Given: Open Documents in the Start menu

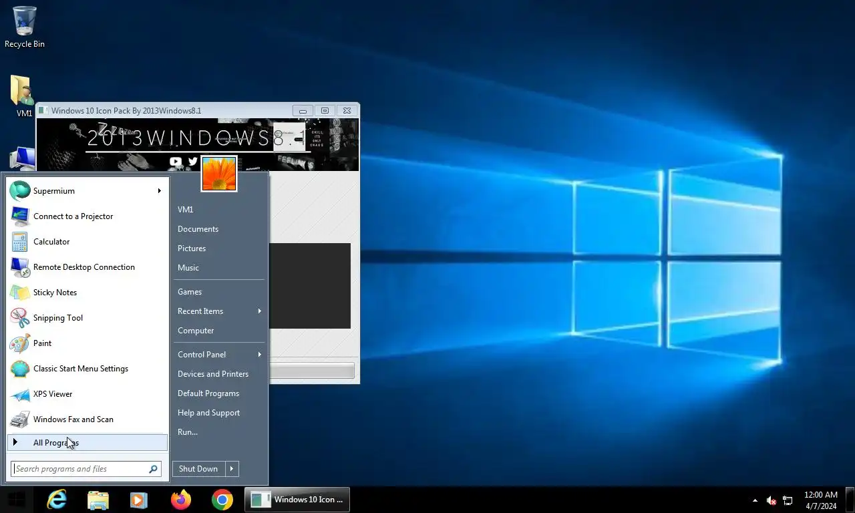Looking at the screenshot, I should [220, 229].
